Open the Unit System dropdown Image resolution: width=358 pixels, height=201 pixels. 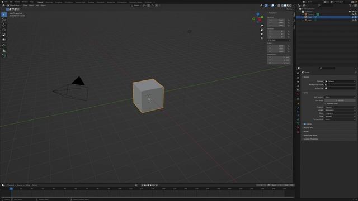point(340,97)
